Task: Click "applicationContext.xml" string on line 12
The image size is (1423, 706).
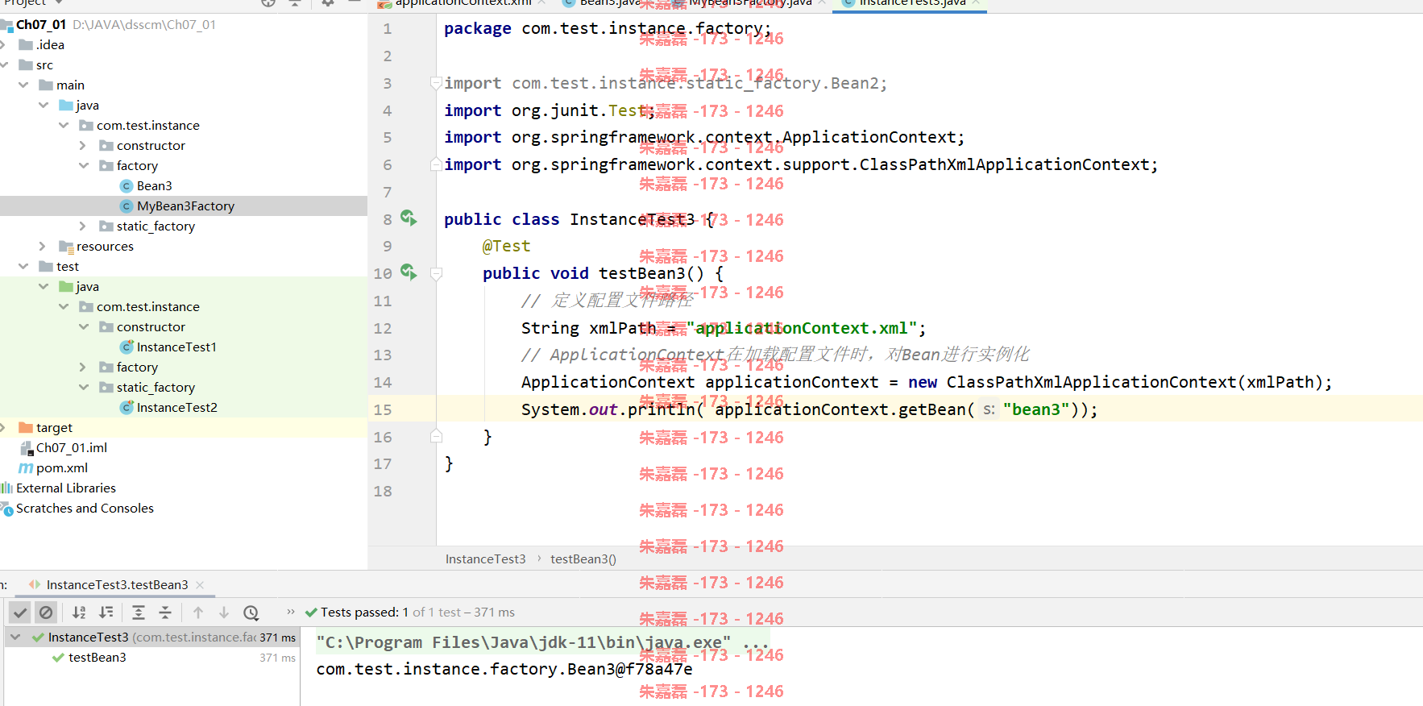Action: point(802,328)
